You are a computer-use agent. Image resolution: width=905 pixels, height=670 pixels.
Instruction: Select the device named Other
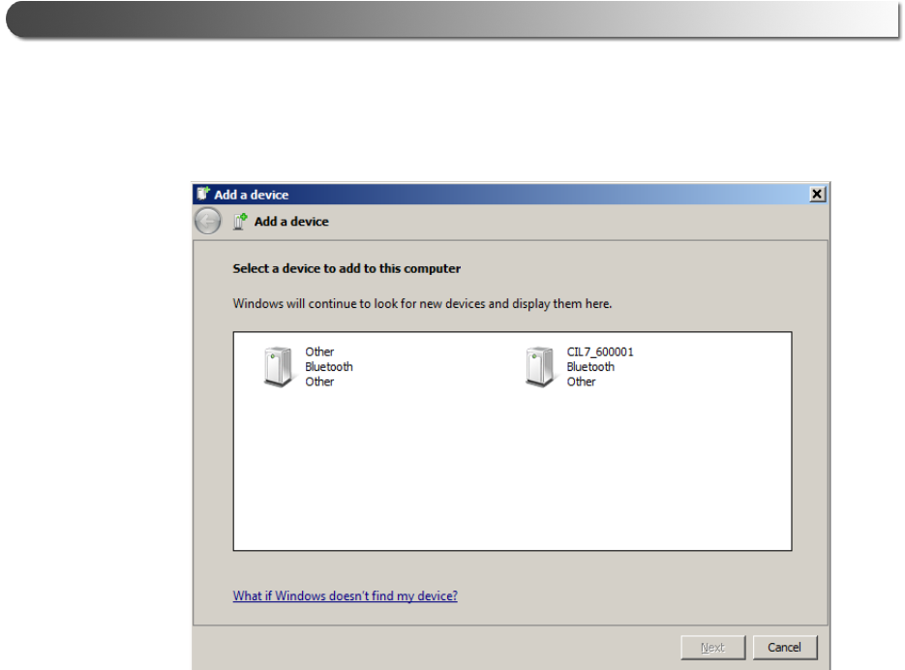click(308, 367)
